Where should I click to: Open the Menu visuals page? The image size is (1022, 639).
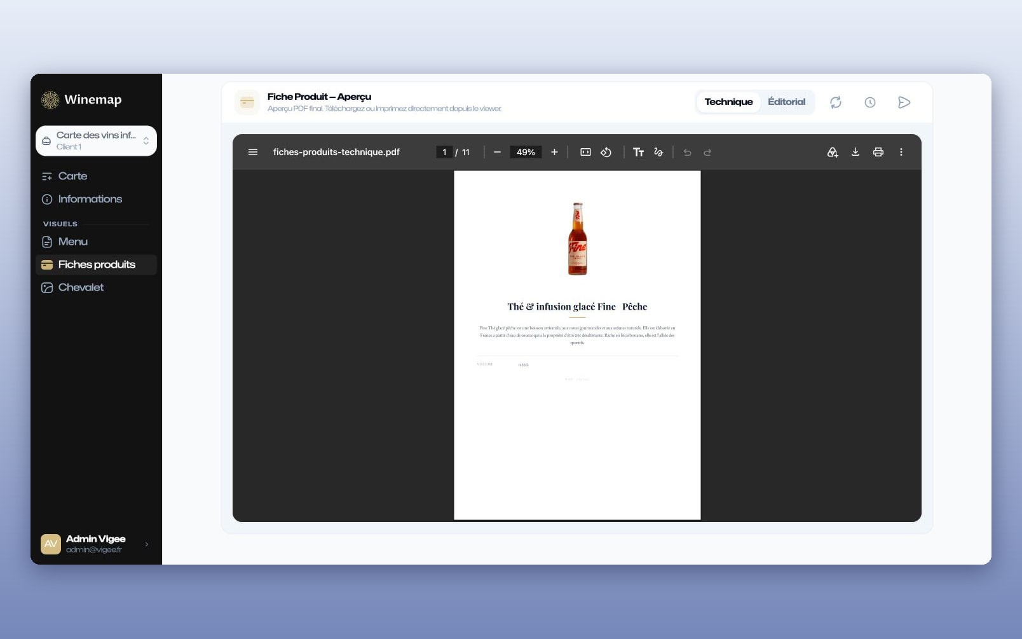point(96,242)
